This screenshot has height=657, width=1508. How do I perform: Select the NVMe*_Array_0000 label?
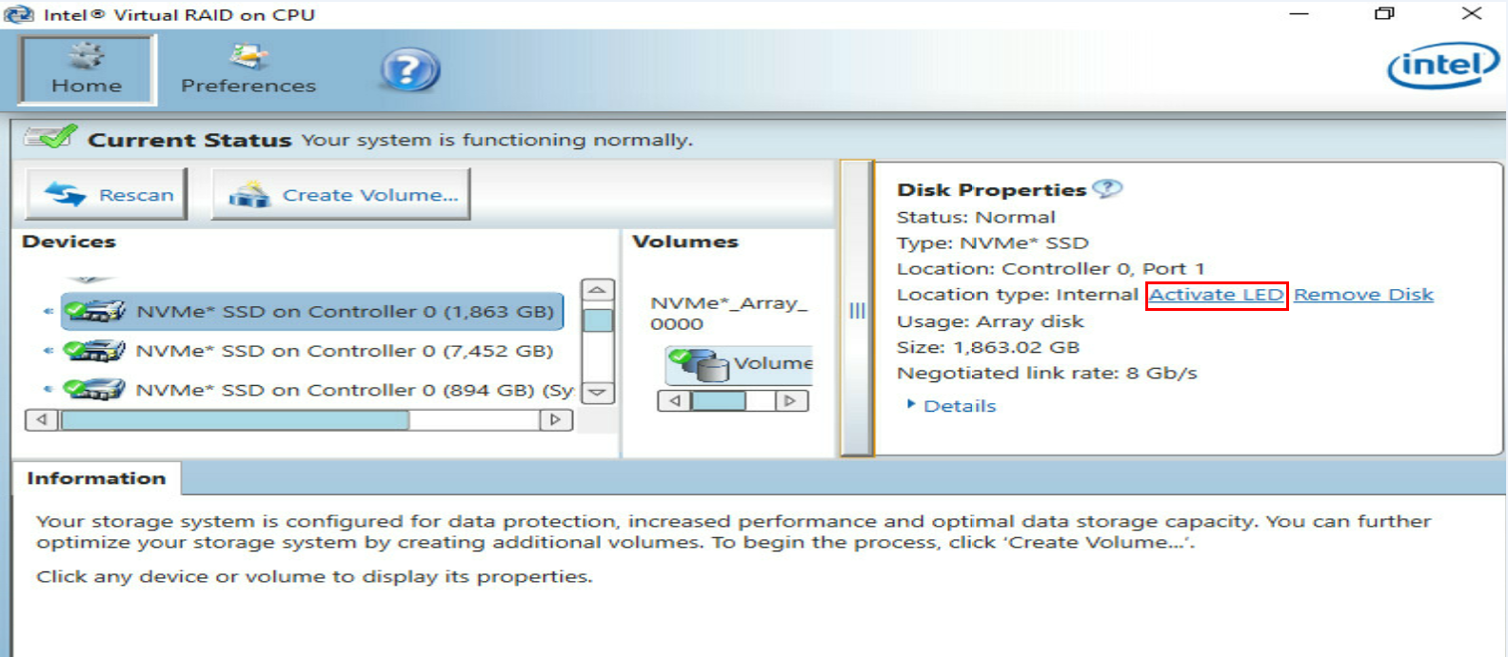click(728, 313)
